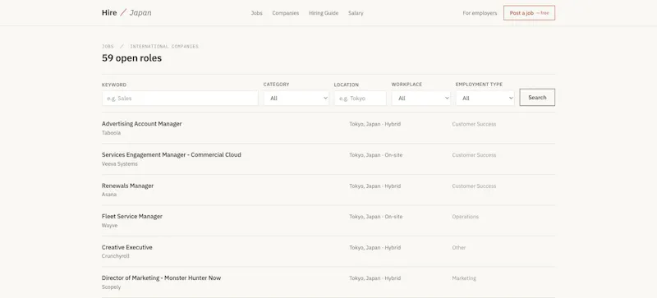This screenshot has width=657, height=298.
Task: Open the Jobs navigation link
Action: point(256,13)
